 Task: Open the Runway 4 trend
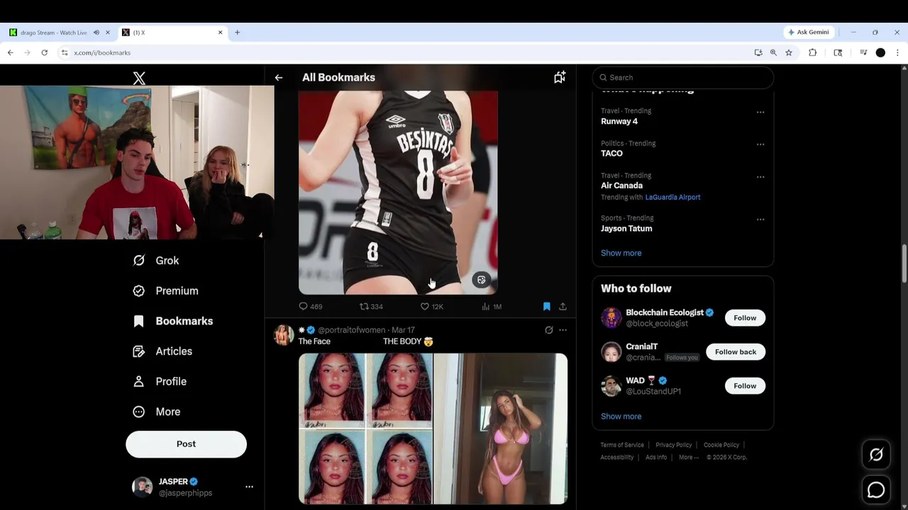619,121
